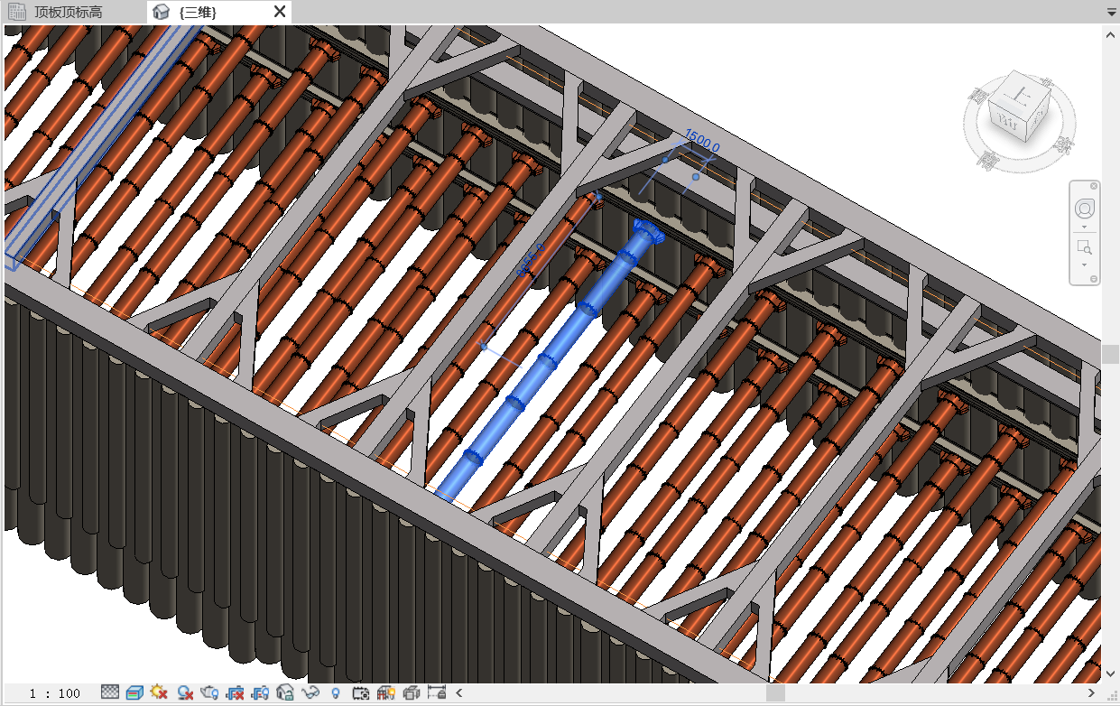Click the vertical scrollbar down arrow
This screenshot has width=1120, height=706.
[1110, 674]
